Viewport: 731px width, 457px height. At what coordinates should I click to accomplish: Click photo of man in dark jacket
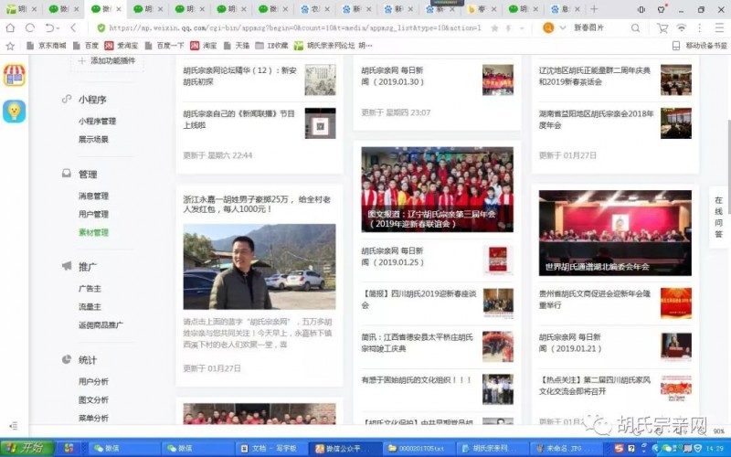(260, 266)
